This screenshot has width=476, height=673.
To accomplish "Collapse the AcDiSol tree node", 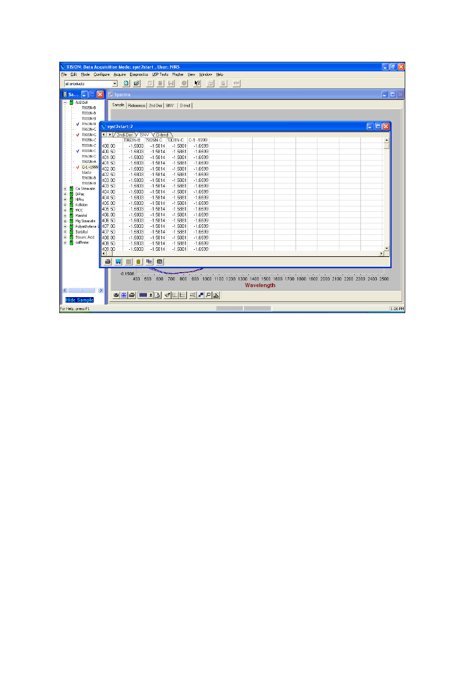I will click(x=65, y=102).
